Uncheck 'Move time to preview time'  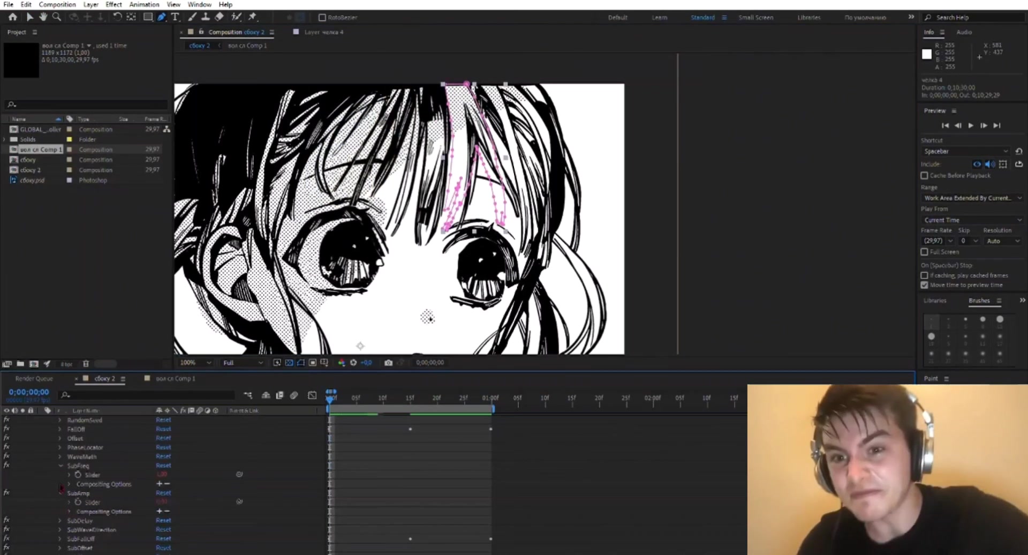(924, 285)
